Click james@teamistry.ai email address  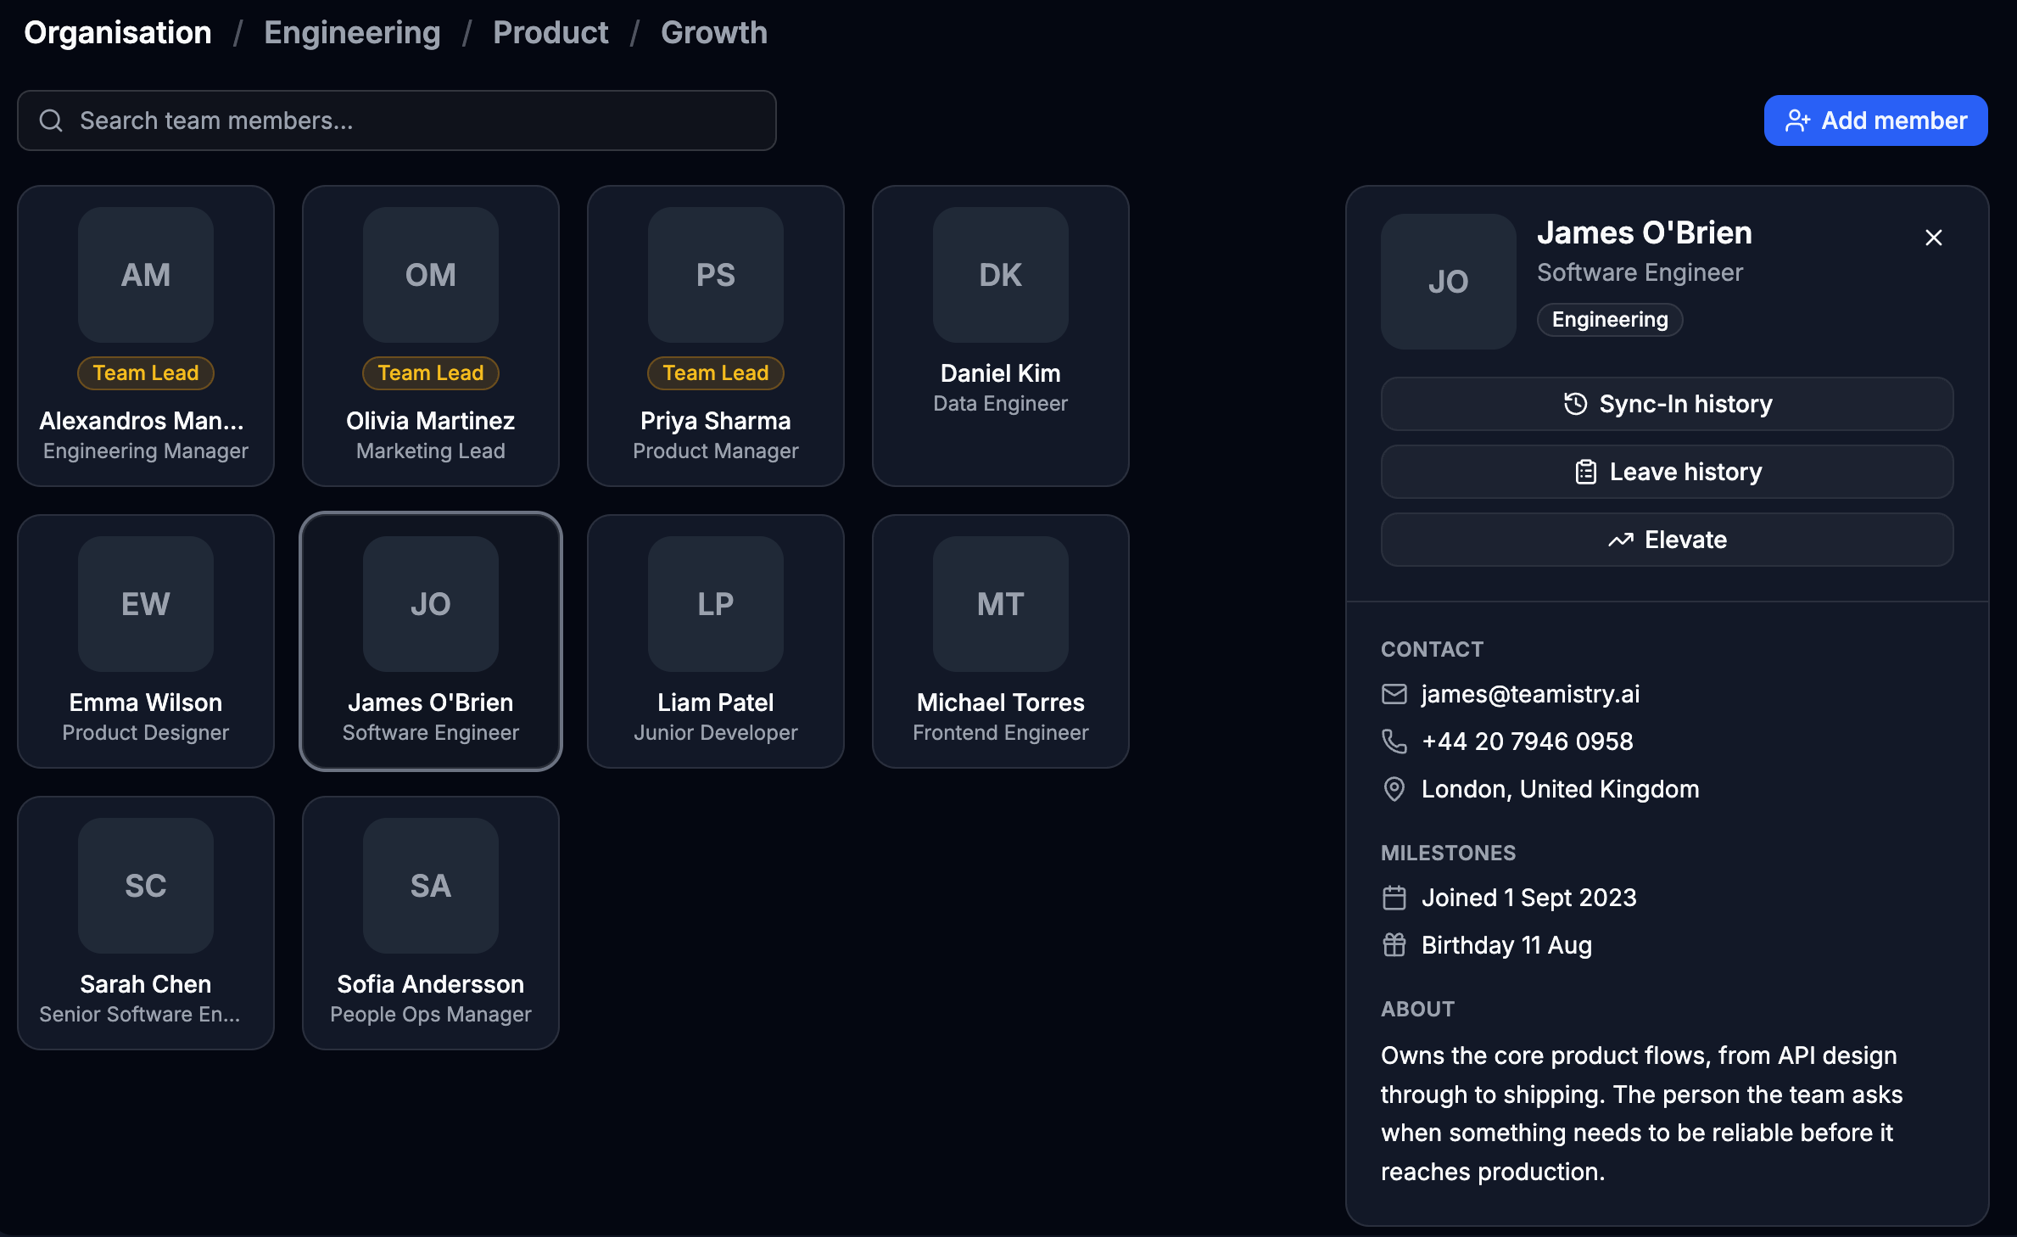pyautogui.click(x=1530, y=694)
